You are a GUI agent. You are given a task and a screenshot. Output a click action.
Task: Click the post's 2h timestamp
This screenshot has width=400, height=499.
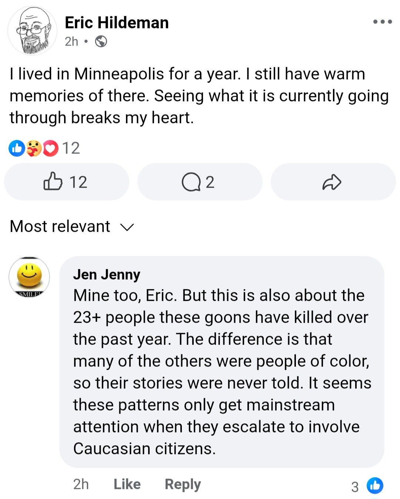(x=71, y=42)
